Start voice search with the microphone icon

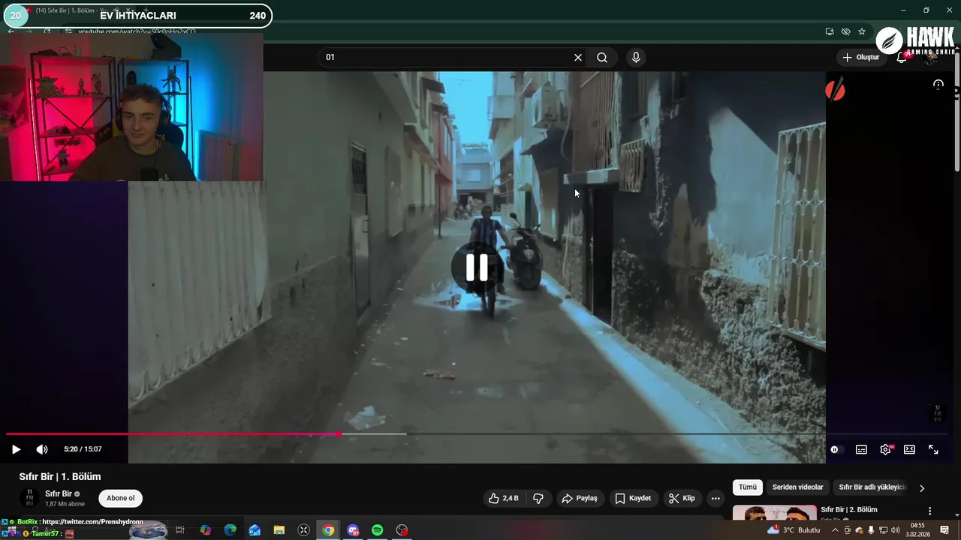636,58
